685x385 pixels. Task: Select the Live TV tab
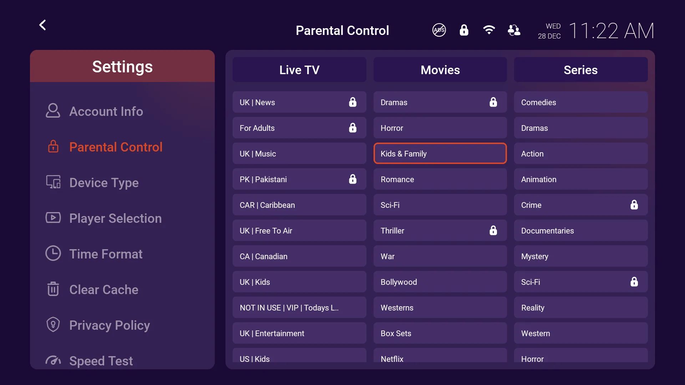coord(299,70)
